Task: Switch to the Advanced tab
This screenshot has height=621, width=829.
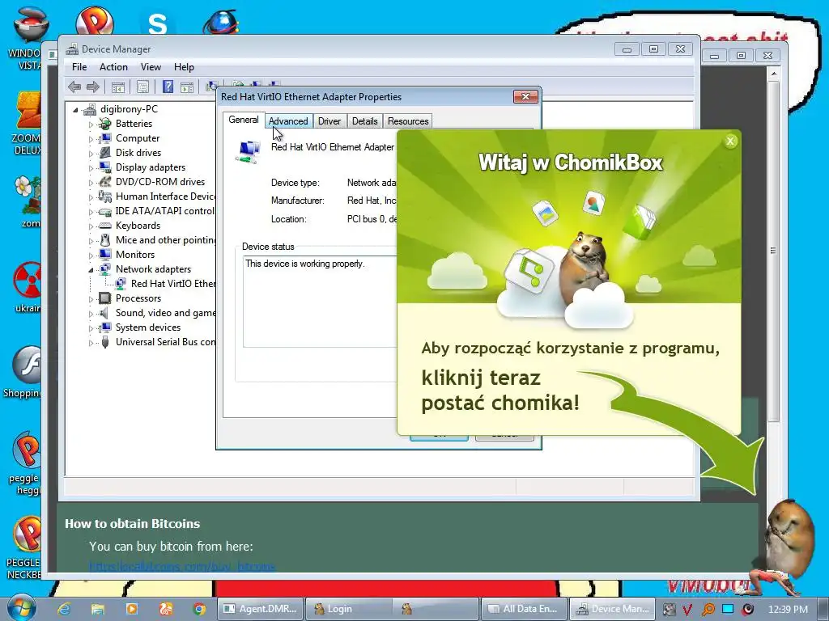Action: tap(288, 121)
